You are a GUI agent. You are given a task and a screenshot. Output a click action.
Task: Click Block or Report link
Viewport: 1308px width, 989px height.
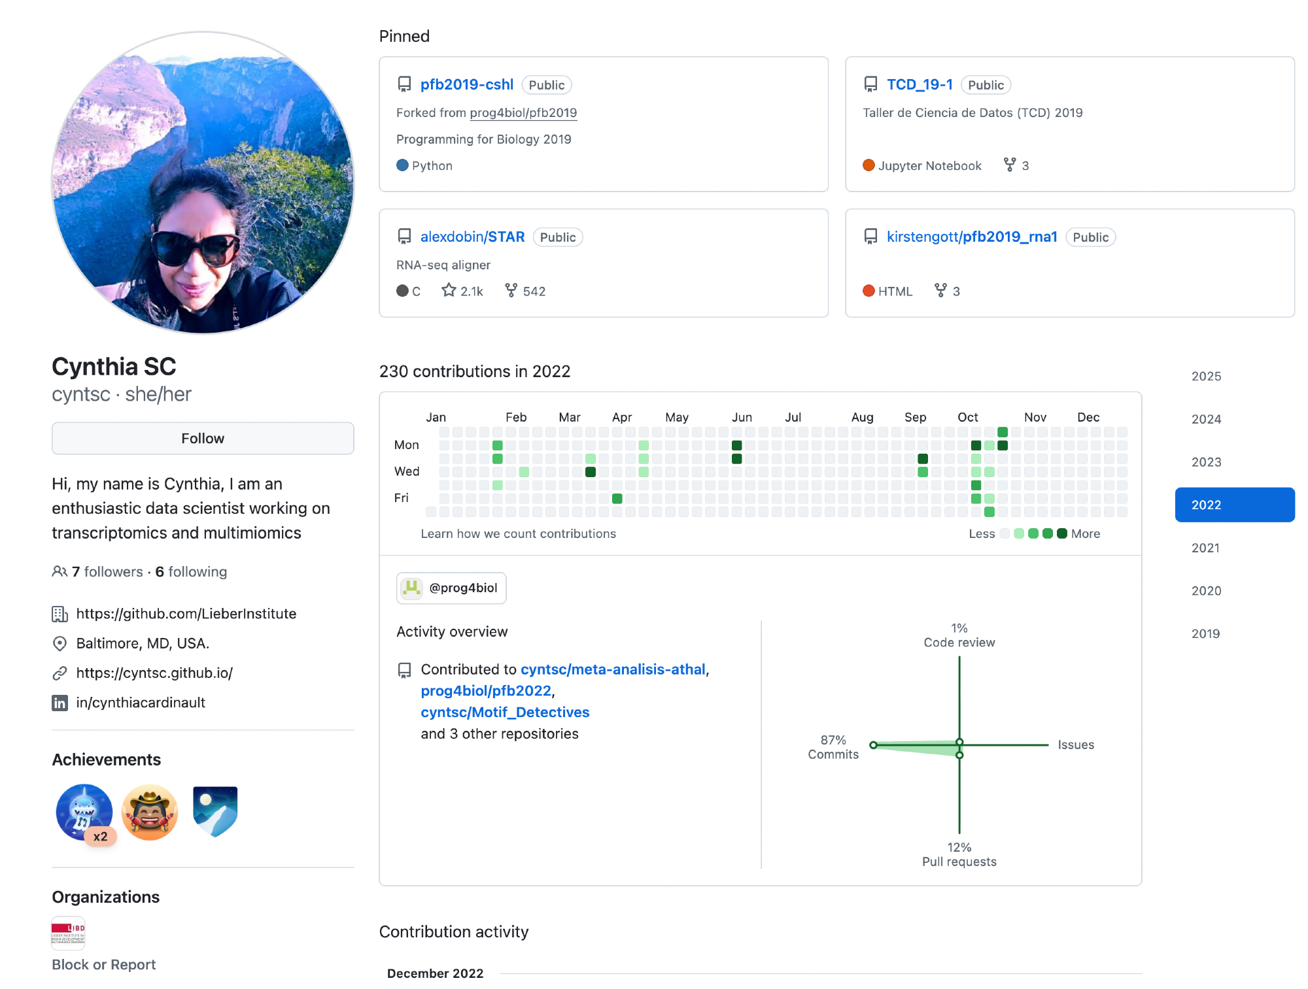point(104,965)
